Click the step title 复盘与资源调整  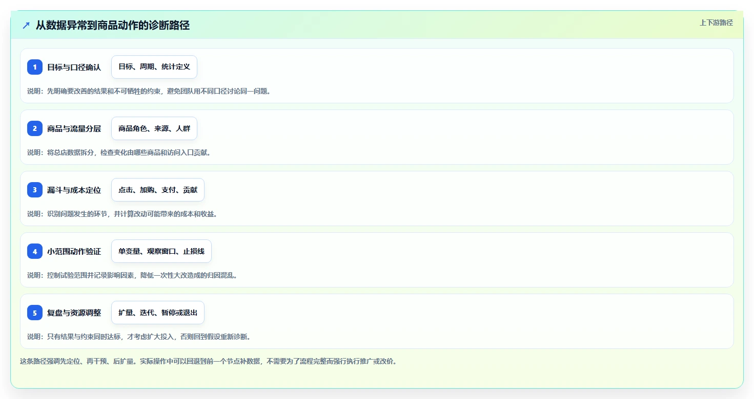coord(74,313)
